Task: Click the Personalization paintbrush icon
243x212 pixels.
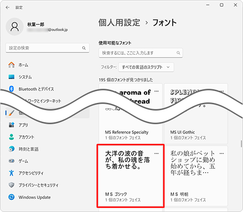Action: coord(11,113)
